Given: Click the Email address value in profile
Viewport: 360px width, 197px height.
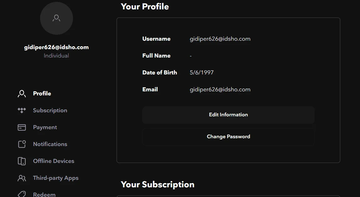Looking at the screenshot, I should pos(220,89).
